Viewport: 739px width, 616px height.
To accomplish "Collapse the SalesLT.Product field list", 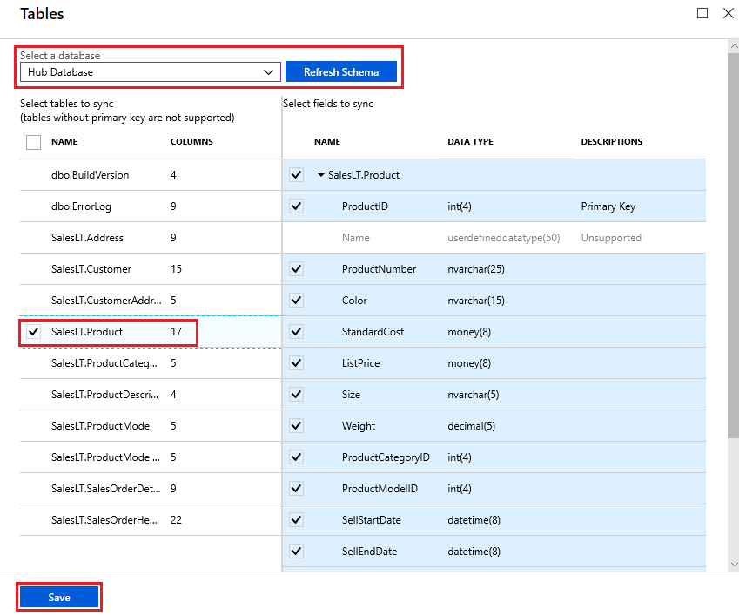I will 319,174.
